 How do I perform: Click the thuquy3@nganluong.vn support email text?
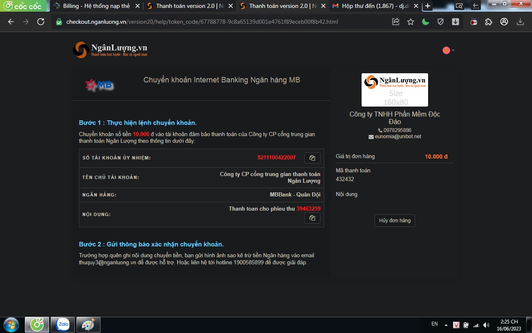[x=108, y=263]
